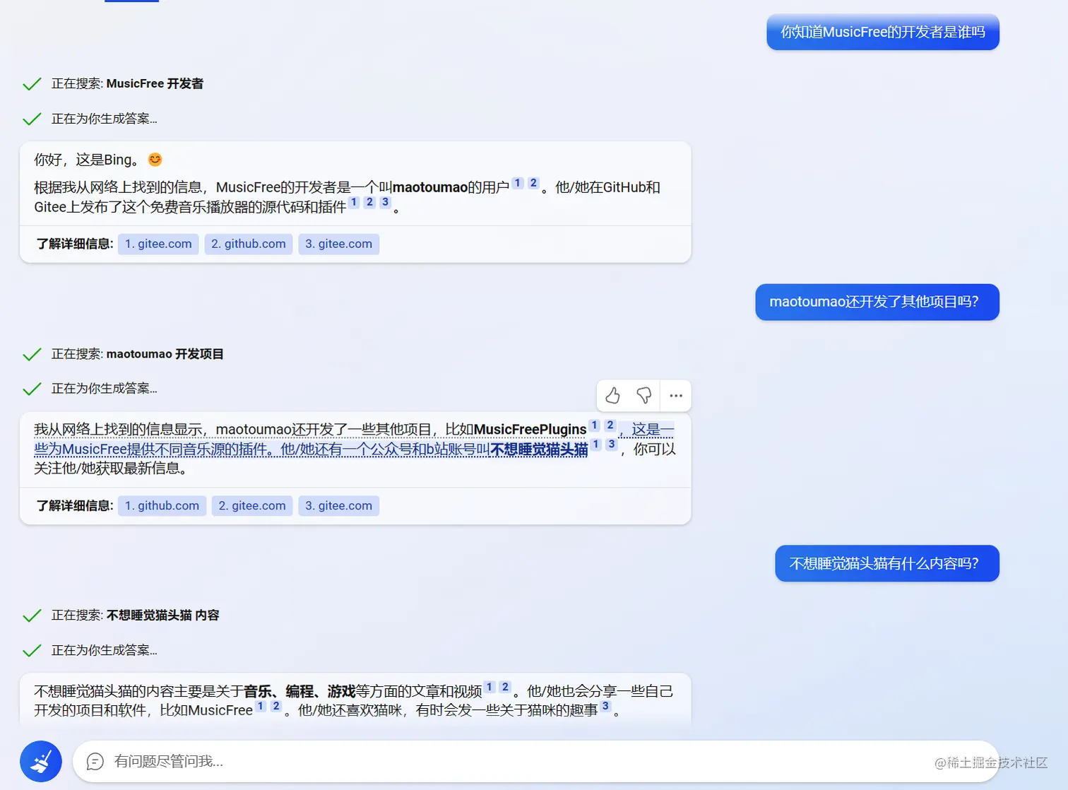Click citation 1 after 比如MusicFree in third answer
The image size is (1068, 790).
[261, 706]
